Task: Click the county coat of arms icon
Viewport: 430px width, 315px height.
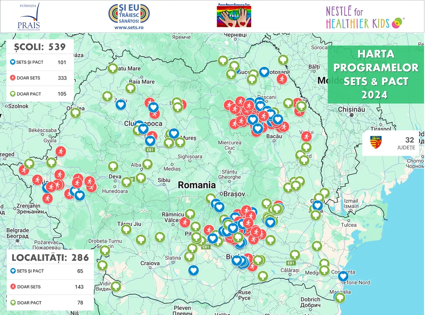Action: coord(376,142)
